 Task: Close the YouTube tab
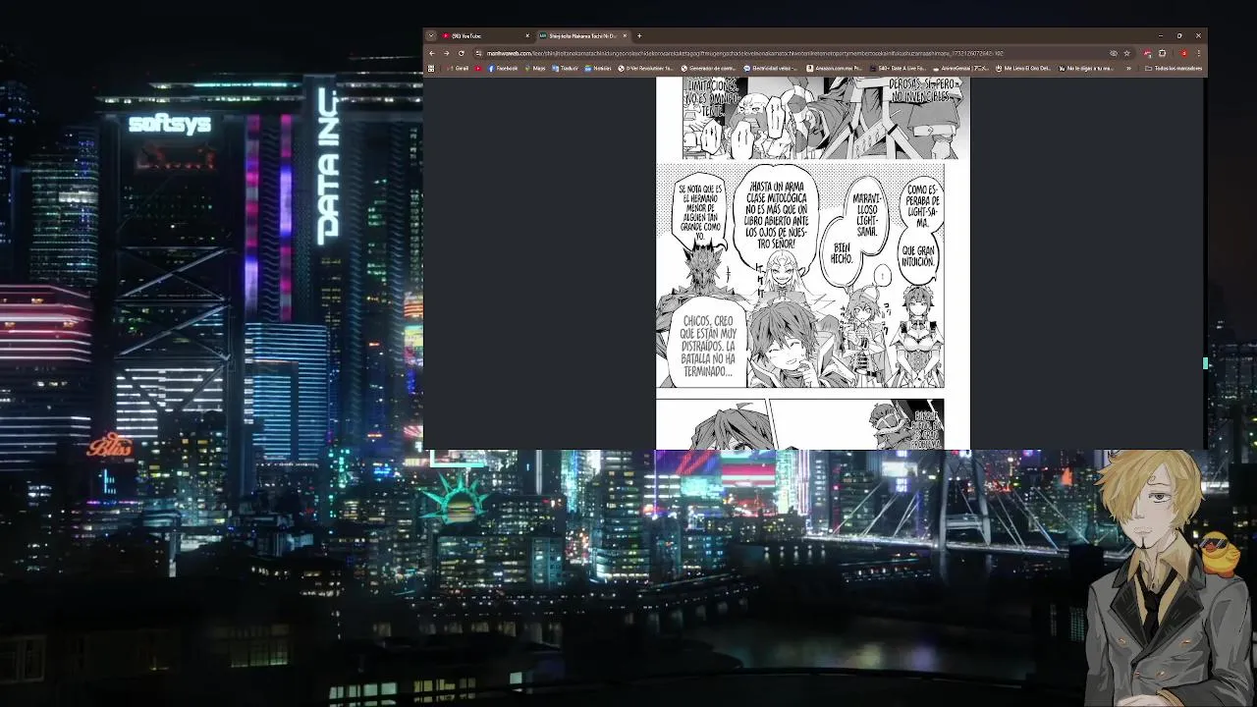pos(527,36)
